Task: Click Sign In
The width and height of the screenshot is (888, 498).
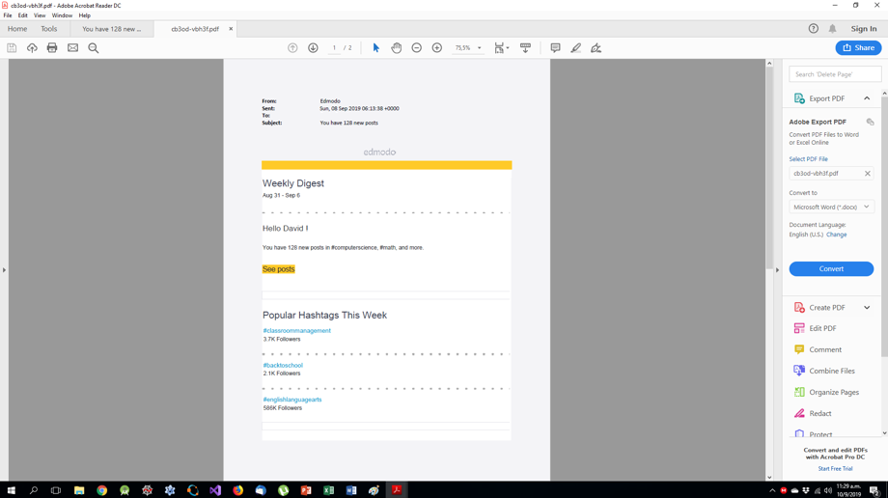Action: [863, 28]
